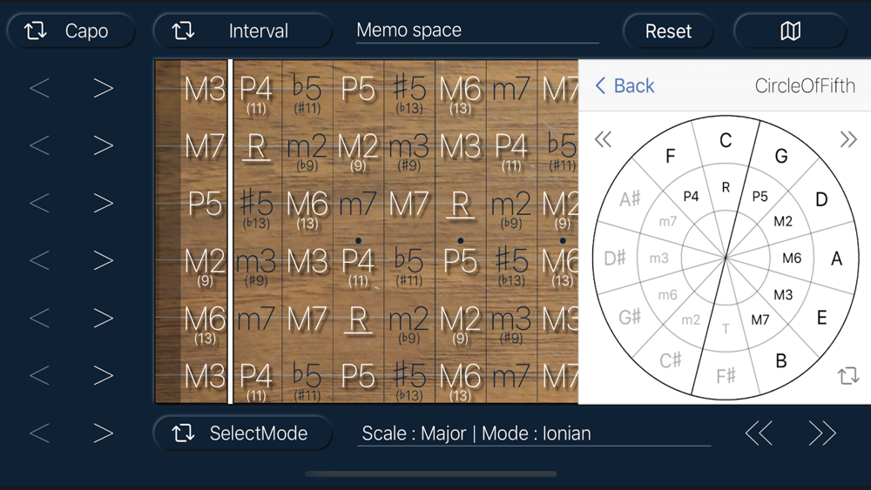Viewport: 871px width, 490px height.
Task: Click the right arrow for the bottommost string
Action: pos(104,376)
